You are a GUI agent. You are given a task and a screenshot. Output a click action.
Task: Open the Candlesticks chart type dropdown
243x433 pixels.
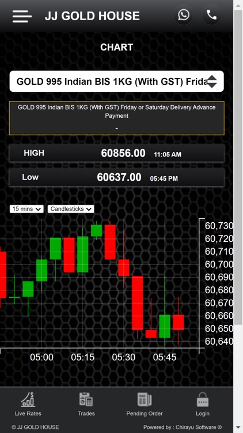pos(71,209)
